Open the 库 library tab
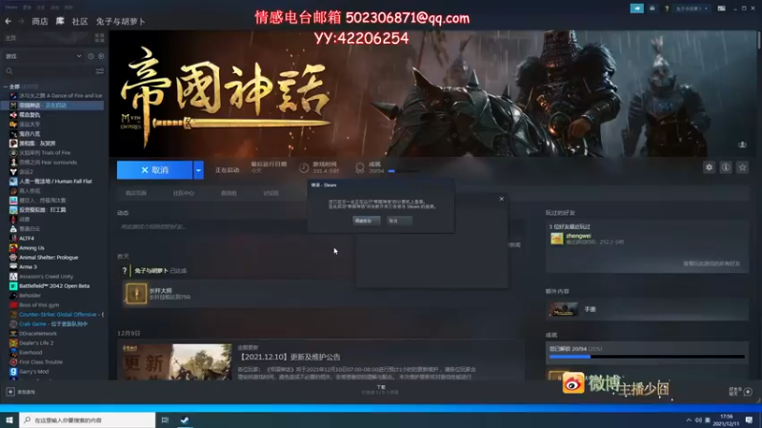The height and width of the screenshot is (428, 762). click(60, 21)
